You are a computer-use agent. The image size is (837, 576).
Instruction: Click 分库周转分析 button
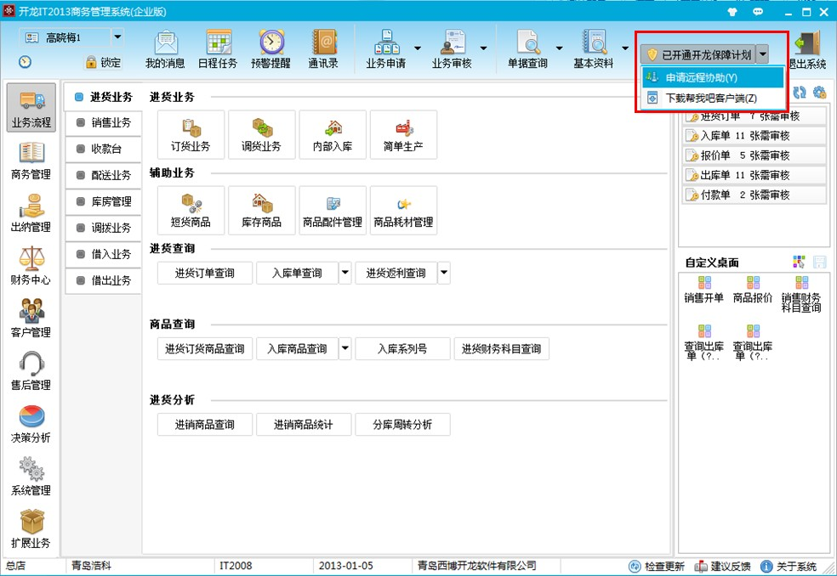[x=402, y=425]
